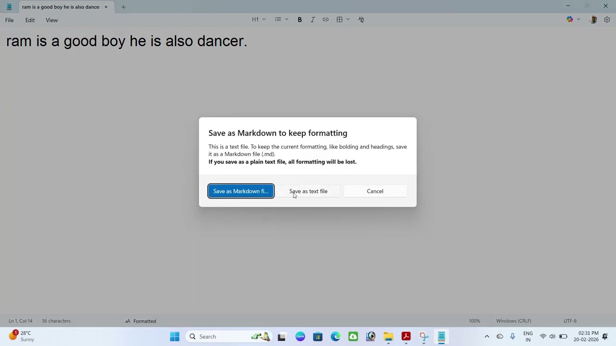Select the document tab titled ram is a good boy
This screenshot has width=616, height=346.
pos(61,7)
